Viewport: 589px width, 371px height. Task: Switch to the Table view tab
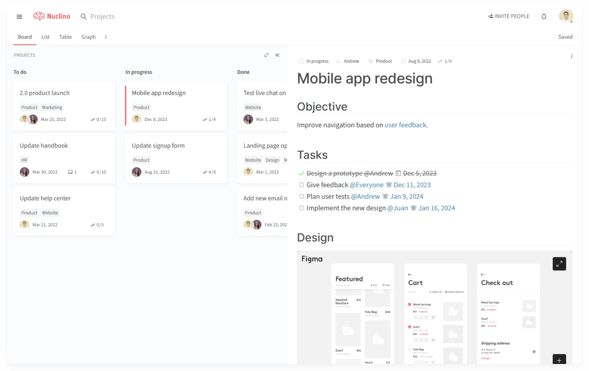click(x=65, y=37)
